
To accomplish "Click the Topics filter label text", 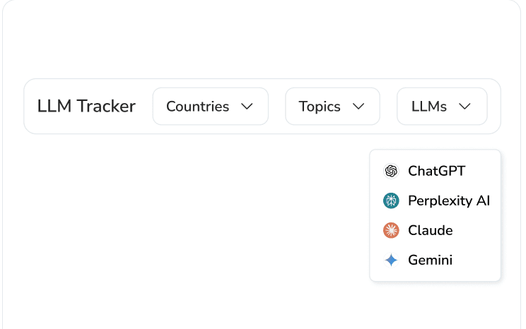I will (320, 107).
